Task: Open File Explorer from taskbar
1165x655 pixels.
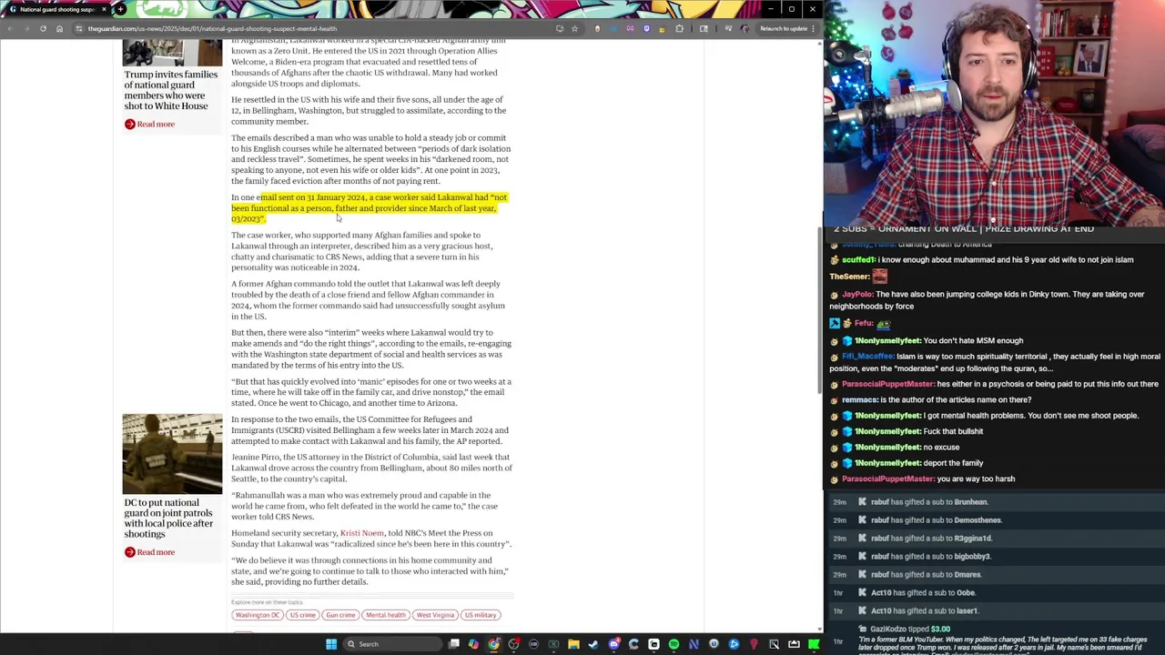Action: coord(573,644)
